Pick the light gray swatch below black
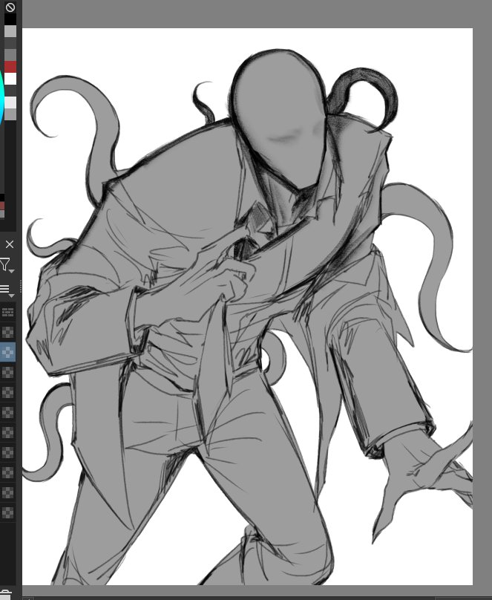The height and width of the screenshot is (600, 492). (10, 31)
